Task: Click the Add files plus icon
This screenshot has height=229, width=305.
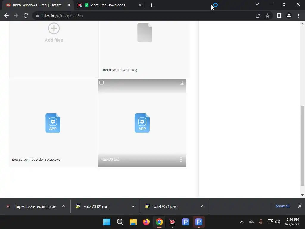Action: (x=54, y=28)
